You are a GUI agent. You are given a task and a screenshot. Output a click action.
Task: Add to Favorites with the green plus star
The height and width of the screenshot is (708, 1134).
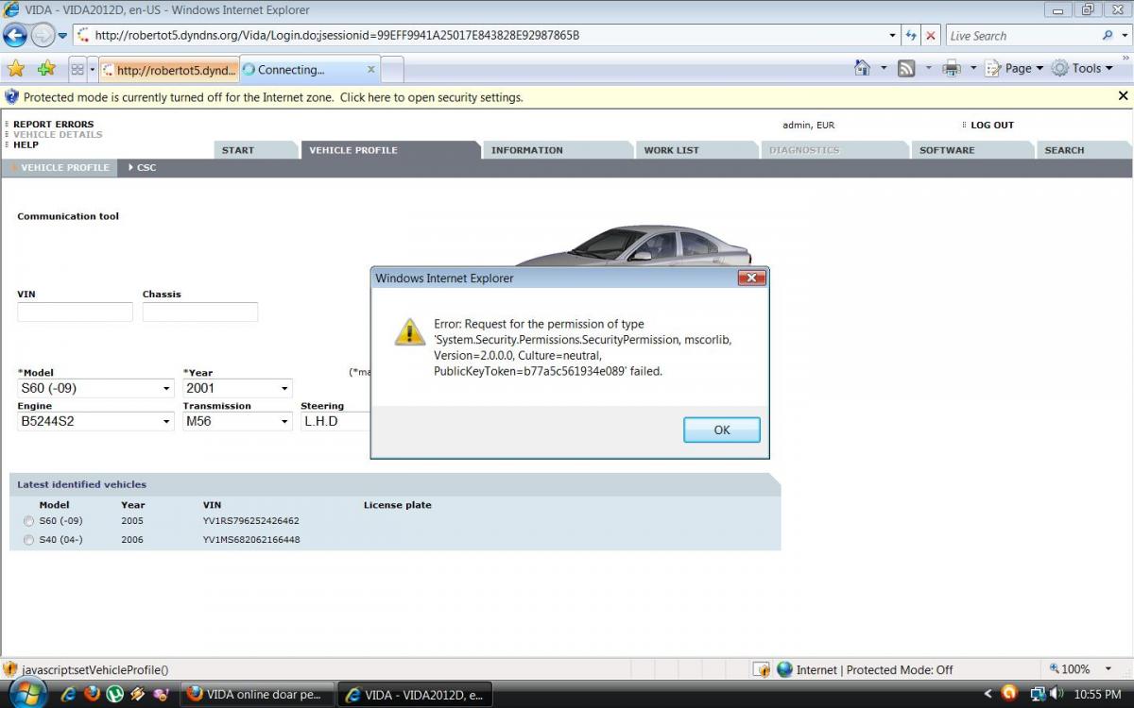pos(46,69)
